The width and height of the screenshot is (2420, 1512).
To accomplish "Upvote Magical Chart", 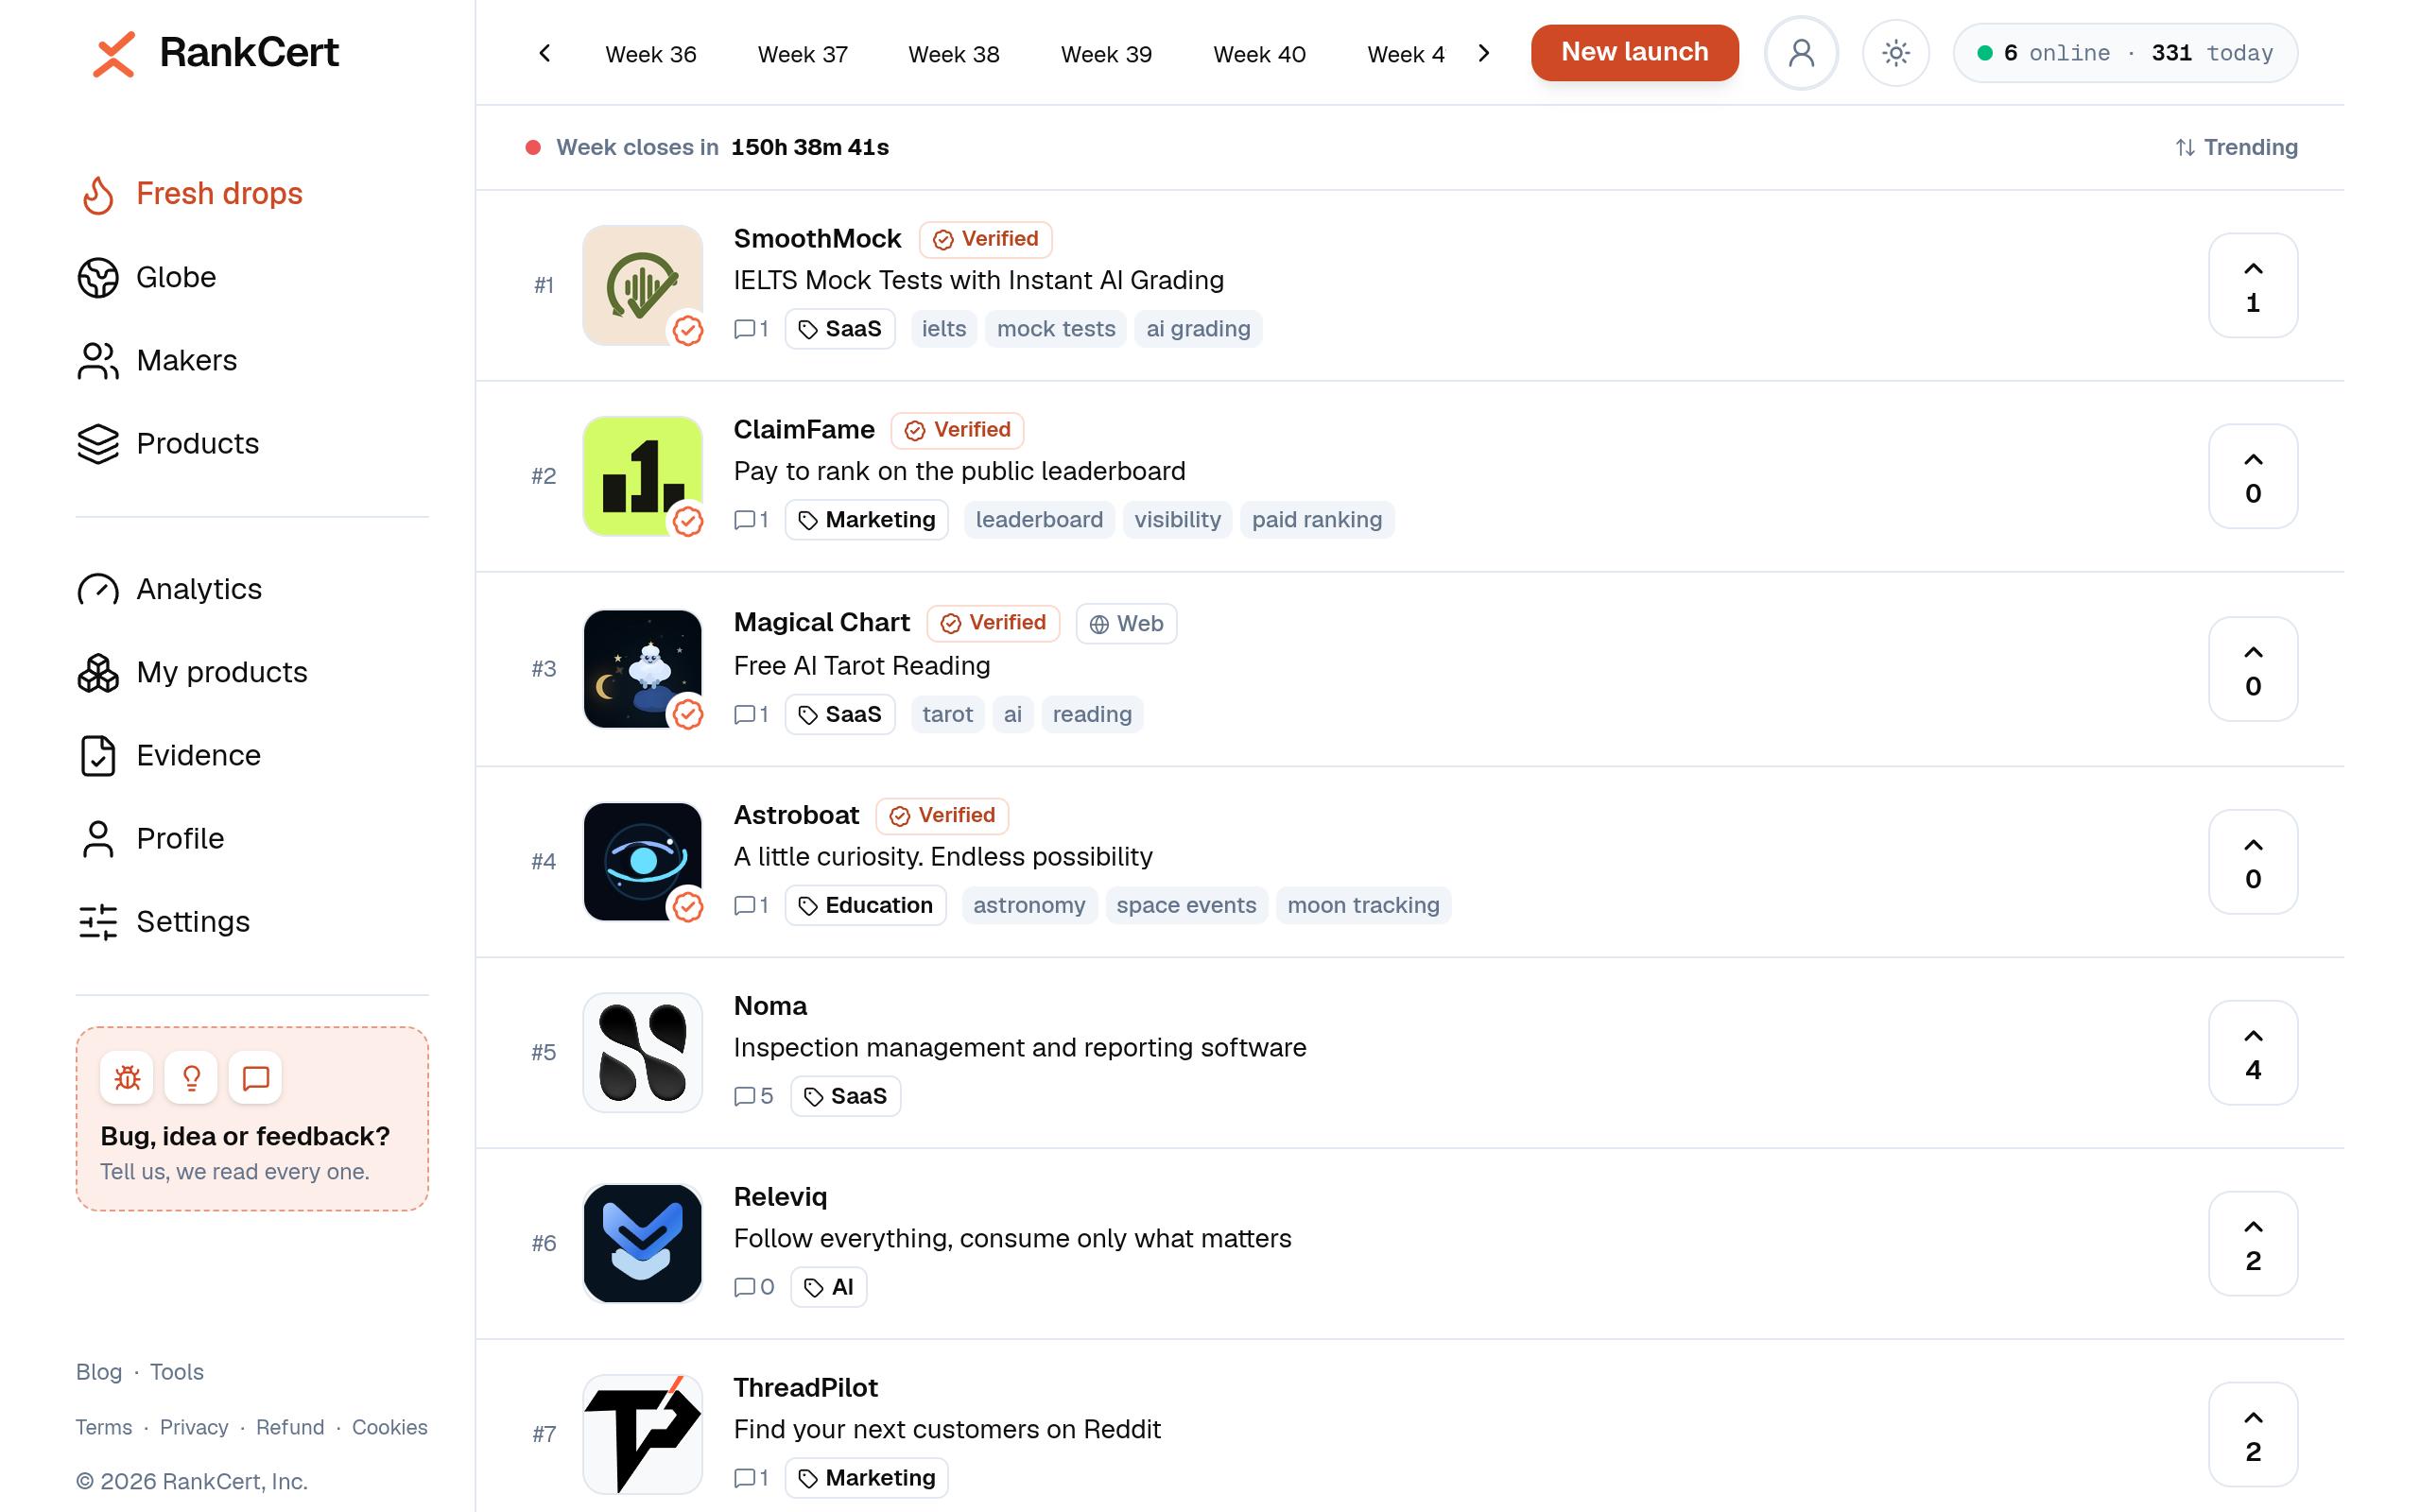I will 2253,669.
